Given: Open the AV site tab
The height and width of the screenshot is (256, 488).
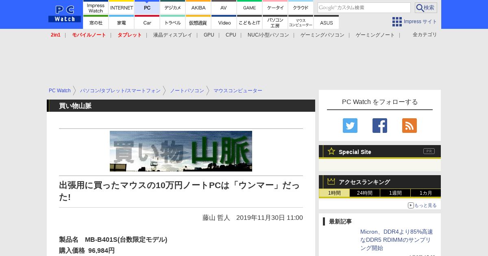Looking at the screenshot, I should click(224, 7).
